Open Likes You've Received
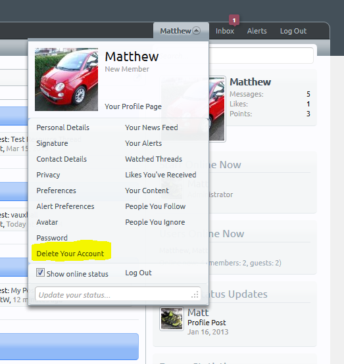The height and width of the screenshot is (364, 344). click(x=161, y=175)
